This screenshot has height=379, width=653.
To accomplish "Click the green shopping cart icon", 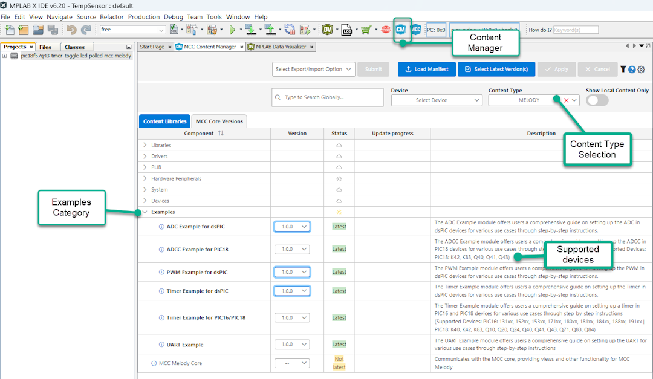I will (366, 30).
